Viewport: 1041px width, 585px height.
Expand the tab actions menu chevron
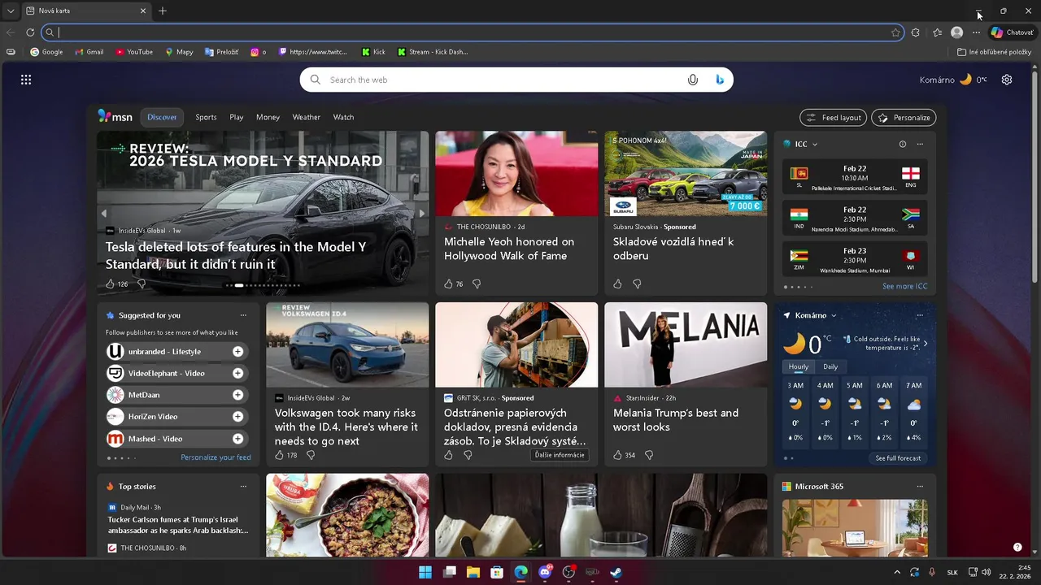click(x=10, y=11)
